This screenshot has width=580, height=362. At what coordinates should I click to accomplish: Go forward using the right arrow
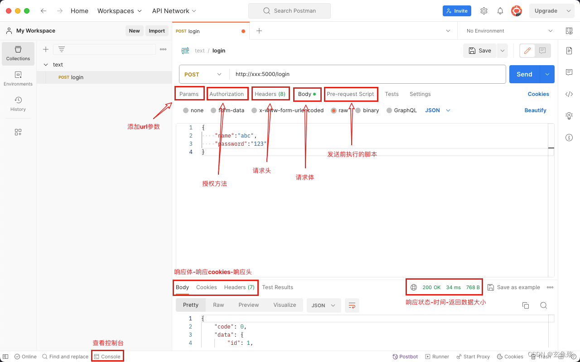tap(60, 11)
